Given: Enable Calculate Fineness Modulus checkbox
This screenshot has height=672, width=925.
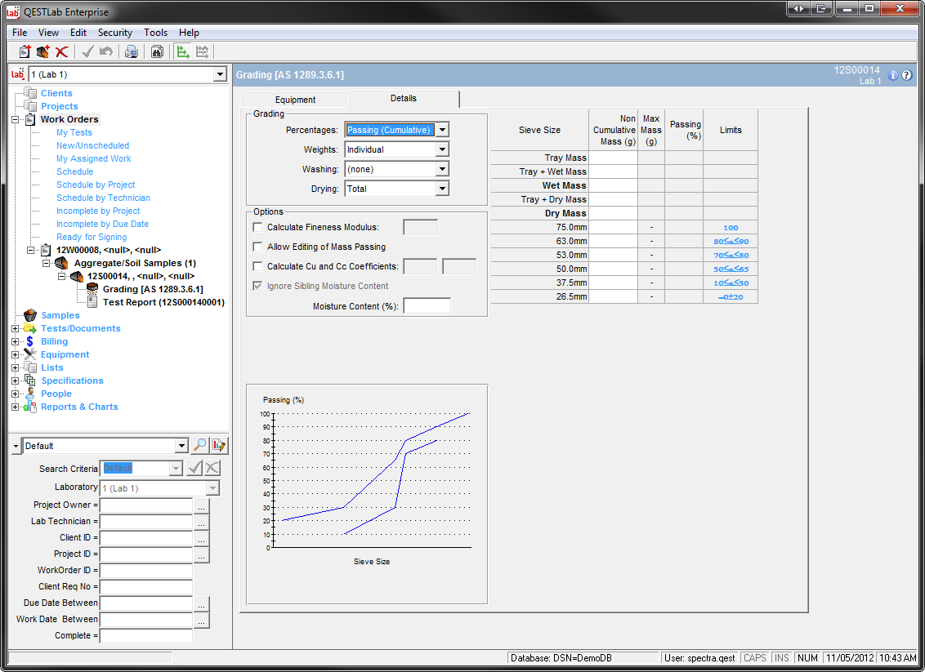Looking at the screenshot, I should 258,227.
